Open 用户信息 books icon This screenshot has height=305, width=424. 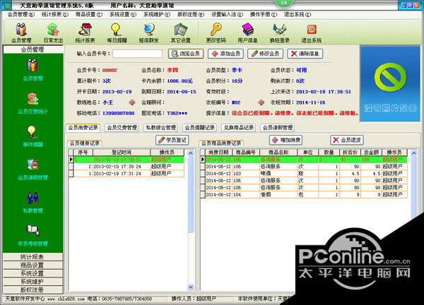[247, 33]
